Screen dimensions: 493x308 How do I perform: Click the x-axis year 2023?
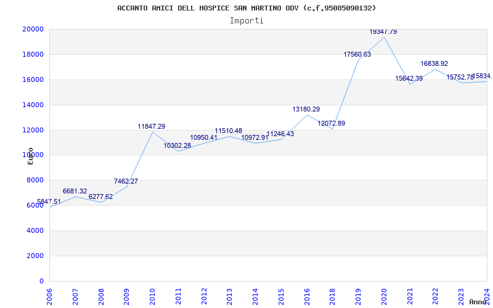pos(461,296)
